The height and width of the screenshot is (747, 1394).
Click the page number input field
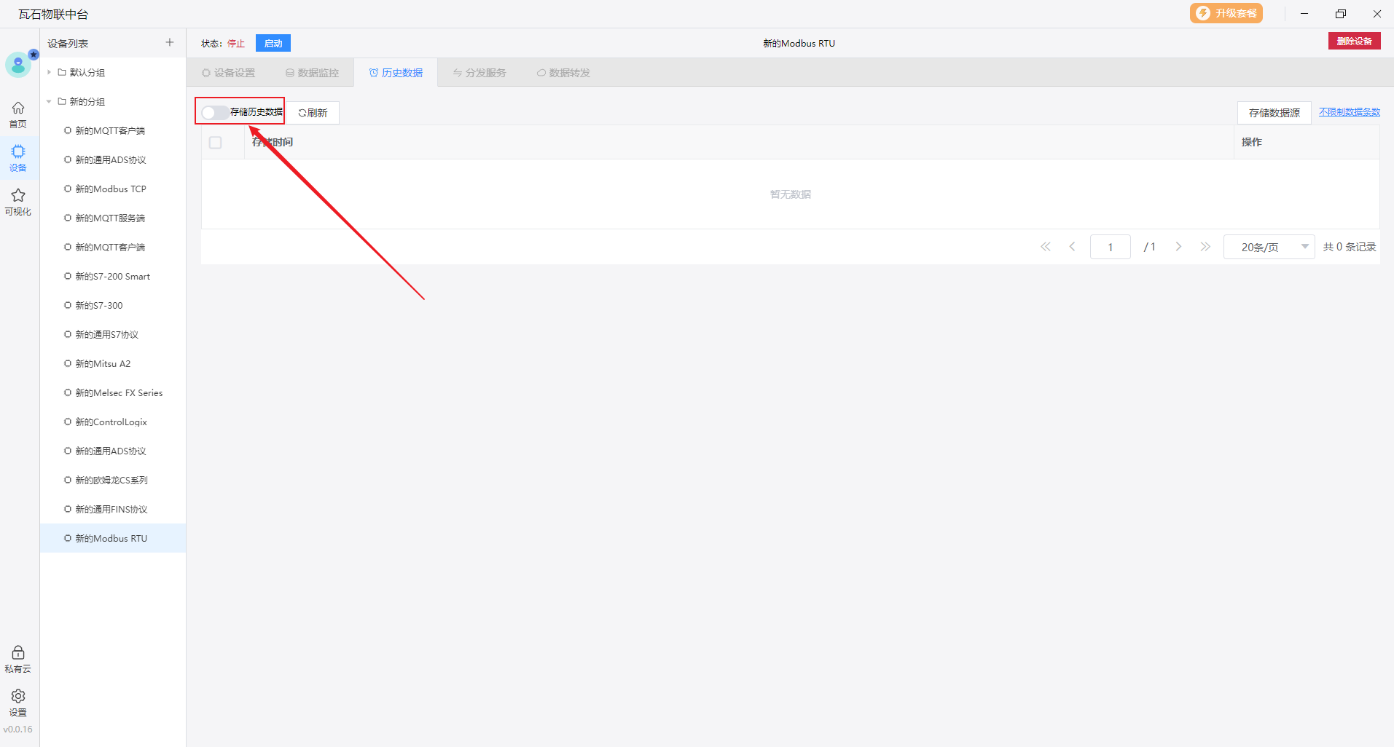1110,247
